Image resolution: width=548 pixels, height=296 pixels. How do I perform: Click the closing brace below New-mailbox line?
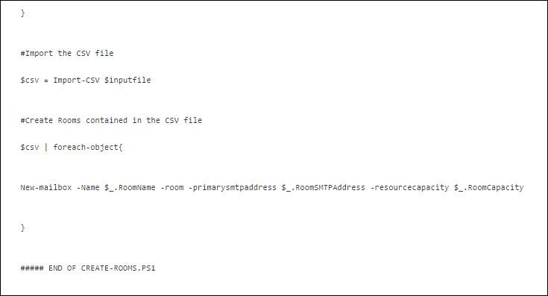[x=22, y=228]
